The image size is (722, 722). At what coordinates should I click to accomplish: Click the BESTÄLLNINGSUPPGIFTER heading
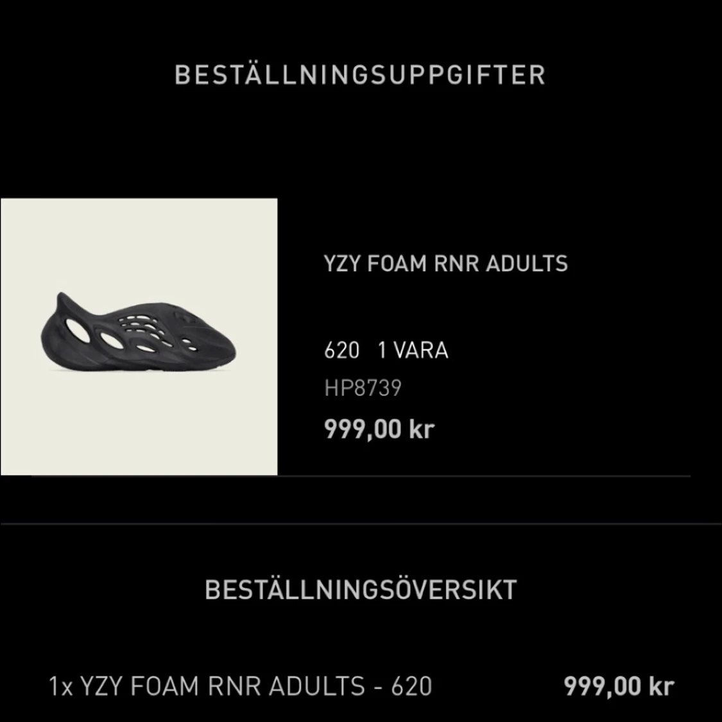pyautogui.click(x=360, y=75)
